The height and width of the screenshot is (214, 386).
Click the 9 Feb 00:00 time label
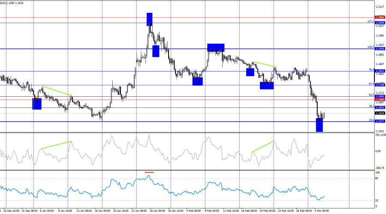(x=212, y=211)
